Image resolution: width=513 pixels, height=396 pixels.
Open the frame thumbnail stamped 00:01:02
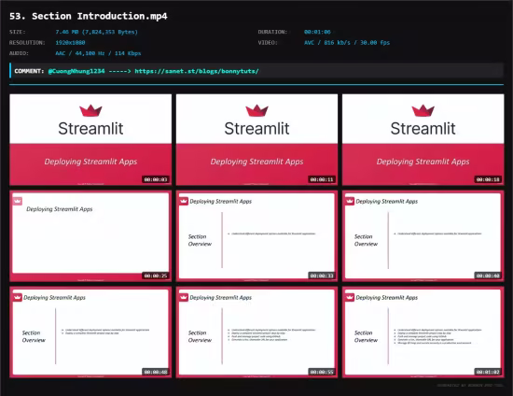(423, 332)
